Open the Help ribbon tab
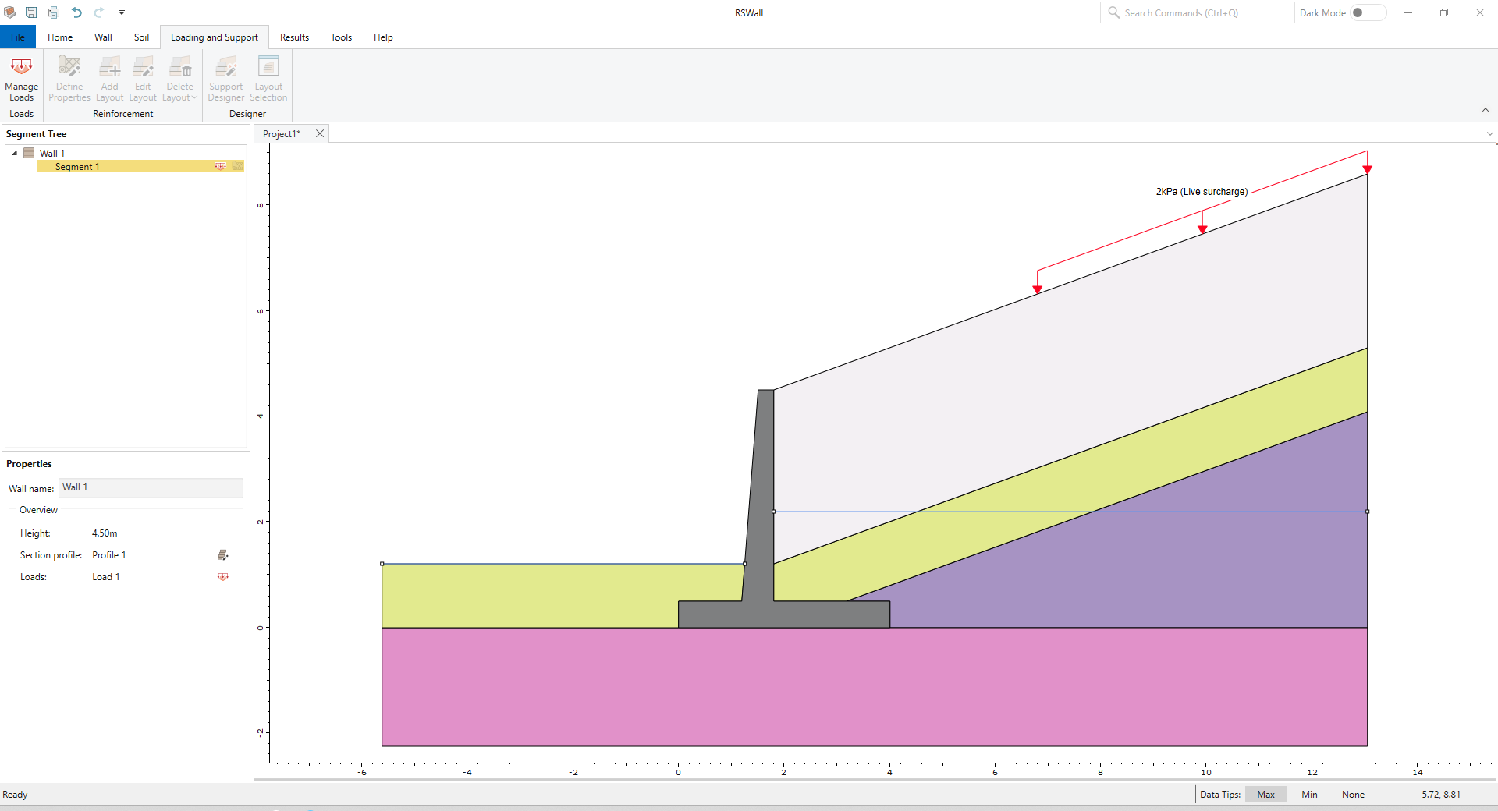Image resolution: width=1498 pixels, height=811 pixels. click(x=383, y=37)
